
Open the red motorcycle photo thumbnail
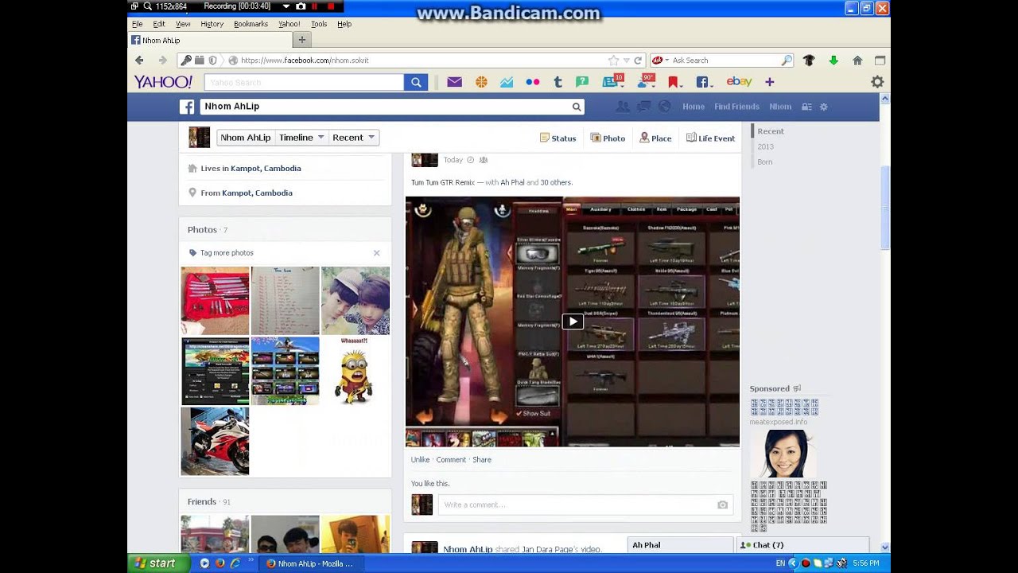point(215,441)
